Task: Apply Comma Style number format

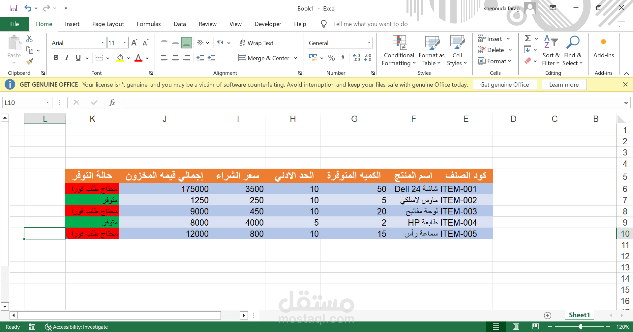Action: coord(343,58)
